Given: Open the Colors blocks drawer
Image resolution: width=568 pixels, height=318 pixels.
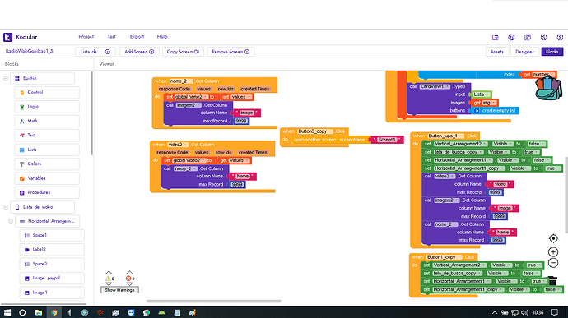Looking at the screenshot, I should point(47,164).
